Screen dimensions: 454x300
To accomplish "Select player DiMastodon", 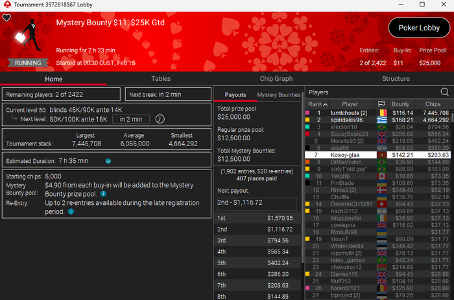I will pyautogui.click(x=378, y=162).
